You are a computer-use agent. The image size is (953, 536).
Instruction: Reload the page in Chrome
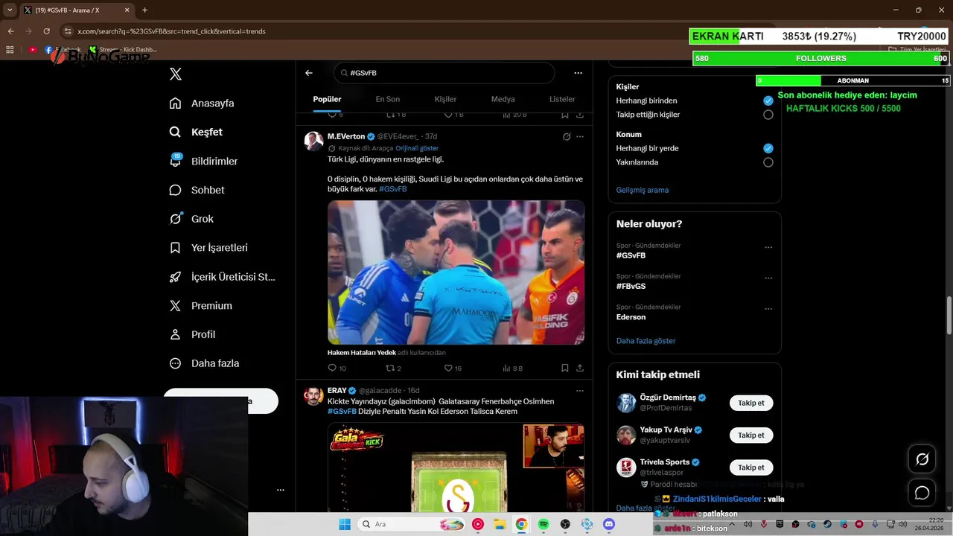pyautogui.click(x=46, y=31)
